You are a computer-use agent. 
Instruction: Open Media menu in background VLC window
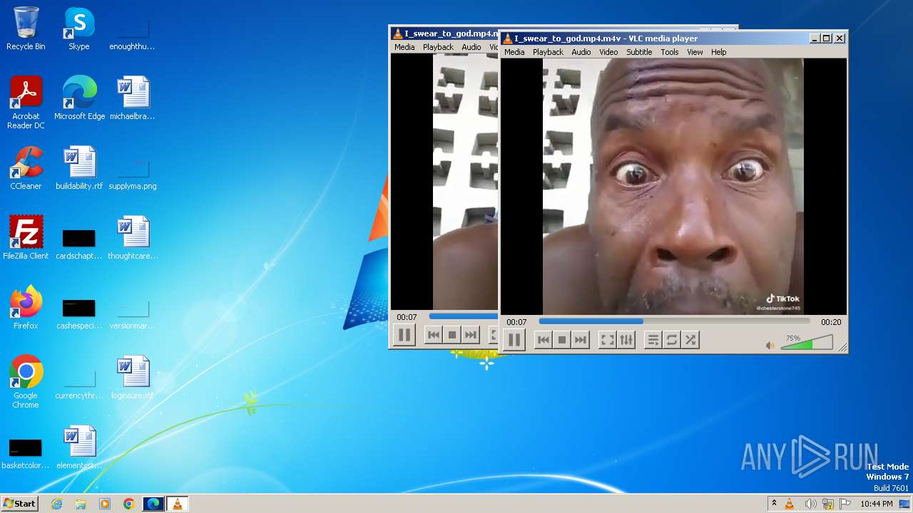(404, 47)
